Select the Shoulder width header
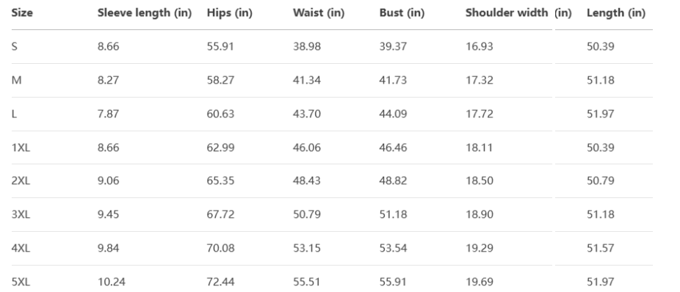Viewport: 680px width, 292px height. pyautogui.click(x=507, y=13)
